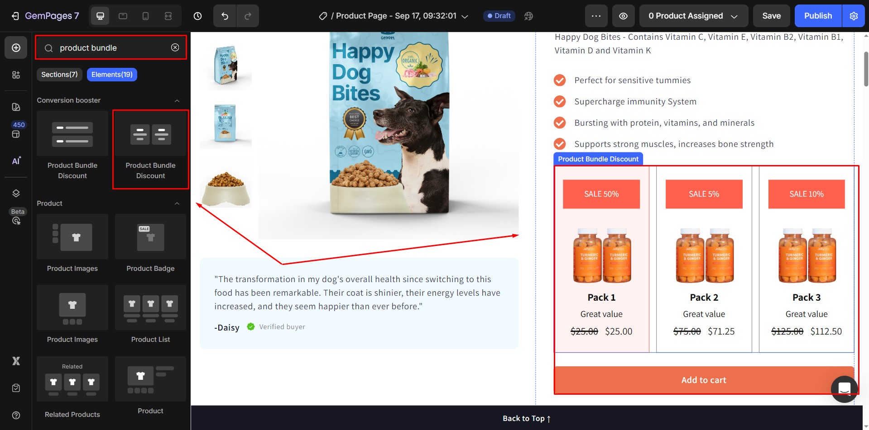The image size is (869, 430).
Task: Select the Related Products element
Action: pos(72,389)
